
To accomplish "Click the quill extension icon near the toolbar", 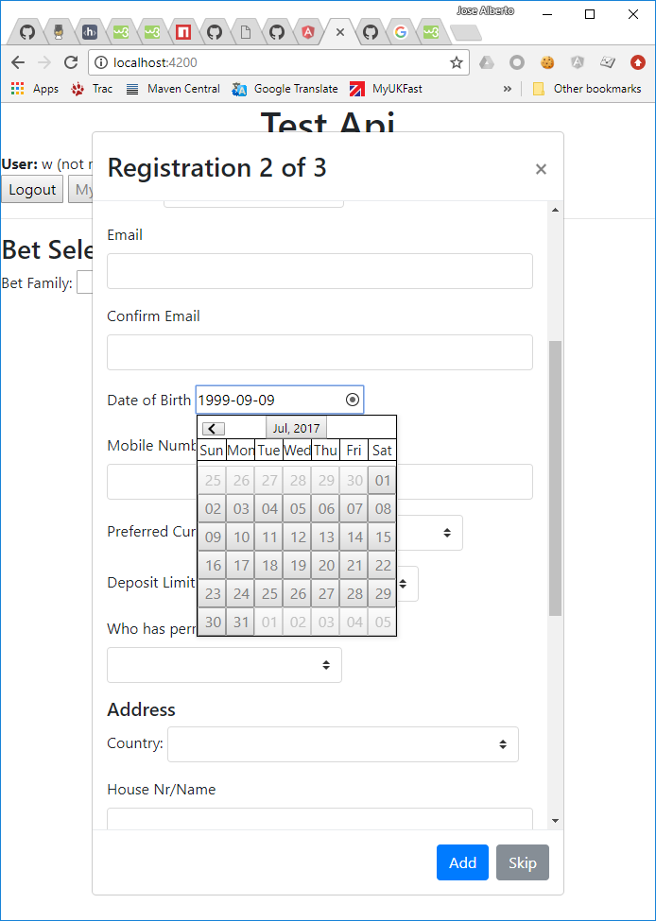I will (x=607, y=62).
